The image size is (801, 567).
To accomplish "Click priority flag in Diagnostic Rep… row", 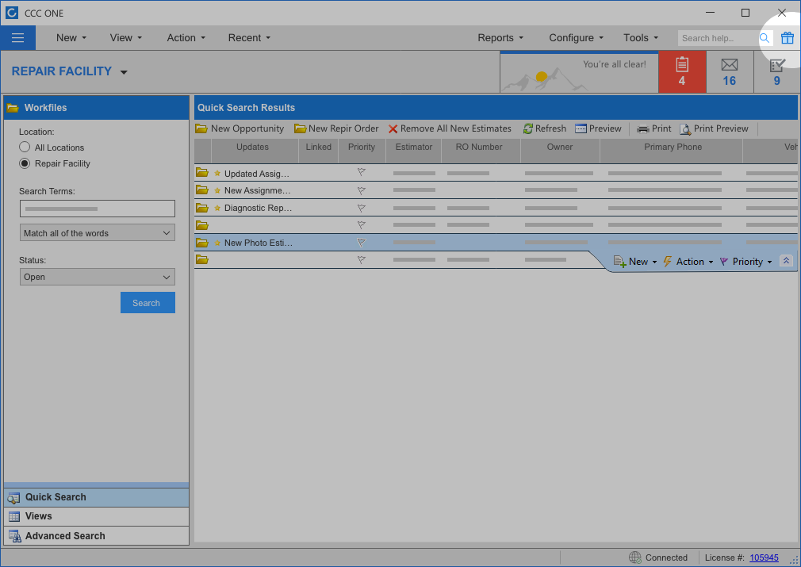I will [361, 208].
